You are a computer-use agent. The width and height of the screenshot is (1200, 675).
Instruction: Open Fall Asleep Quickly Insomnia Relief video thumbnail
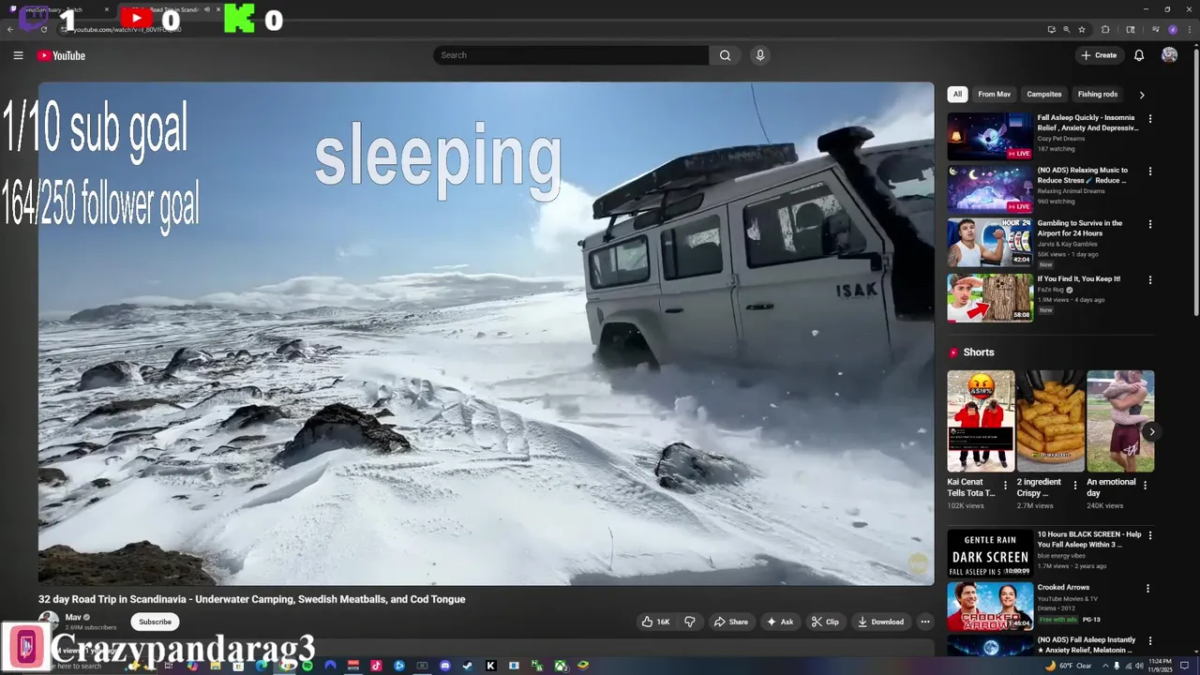click(x=990, y=137)
